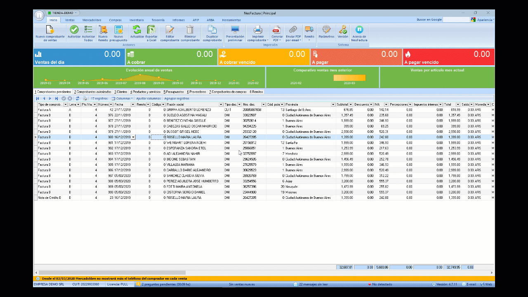Open the TIENDA-DEMO store selector

coord(63,13)
